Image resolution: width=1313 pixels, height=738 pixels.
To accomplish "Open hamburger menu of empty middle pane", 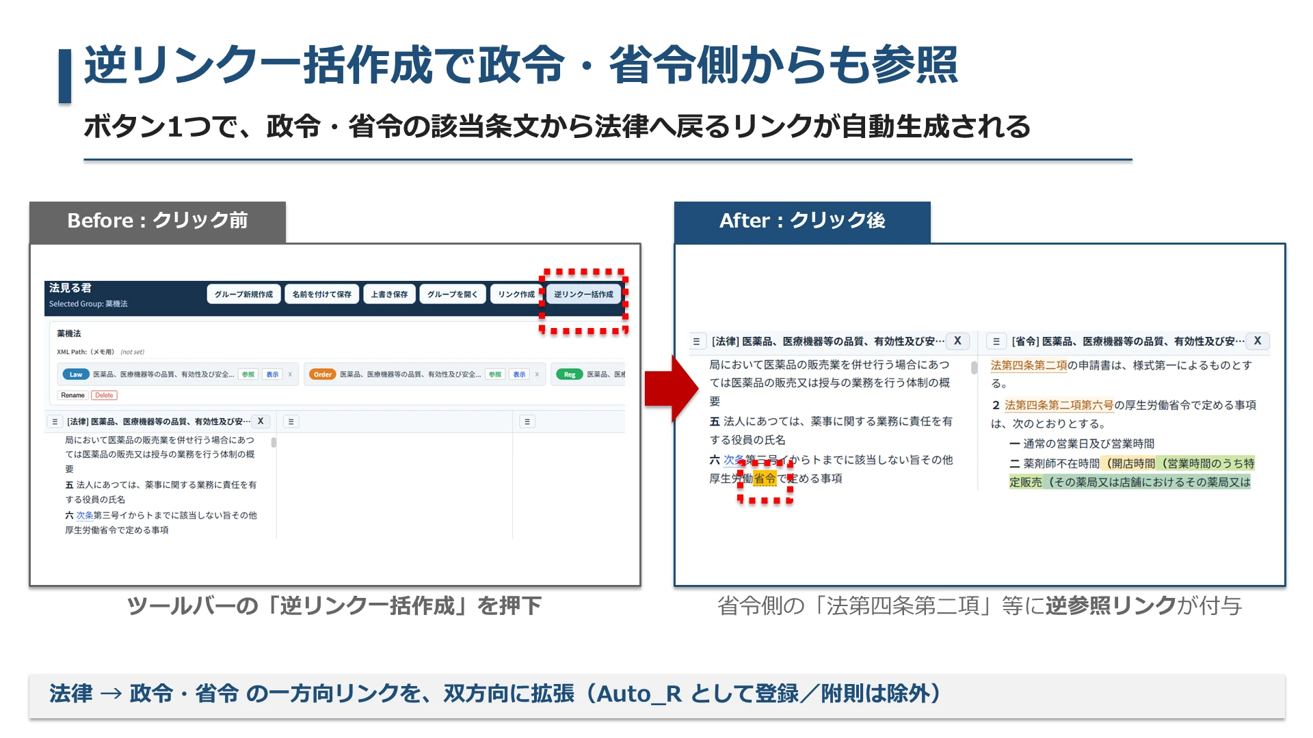I will click(291, 422).
